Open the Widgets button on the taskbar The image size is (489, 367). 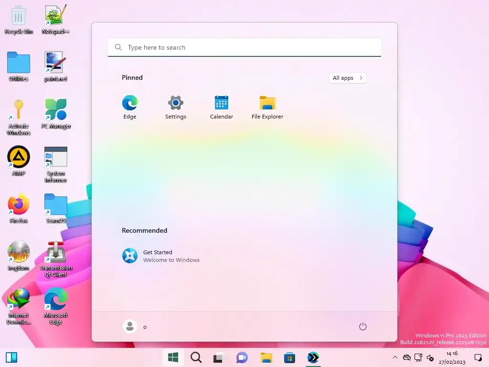coord(11,357)
